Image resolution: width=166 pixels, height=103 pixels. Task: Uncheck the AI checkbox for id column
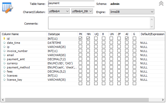(x=127, y=38)
